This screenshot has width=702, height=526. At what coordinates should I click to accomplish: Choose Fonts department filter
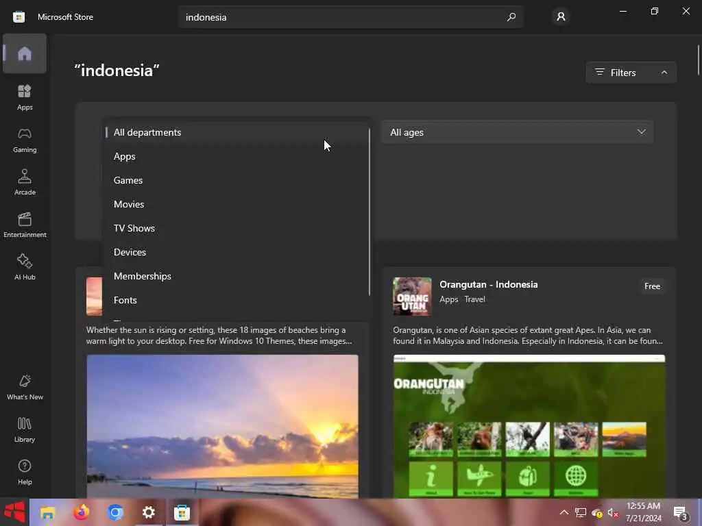click(x=236, y=300)
